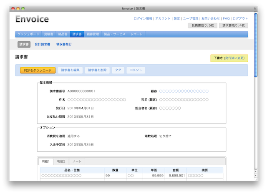Switch to the 見積書 tab
This screenshot has width=267, height=194.
(x=48, y=34)
